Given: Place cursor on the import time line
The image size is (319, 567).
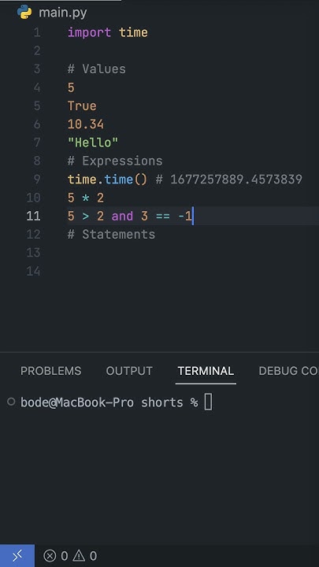Looking at the screenshot, I should [108, 32].
